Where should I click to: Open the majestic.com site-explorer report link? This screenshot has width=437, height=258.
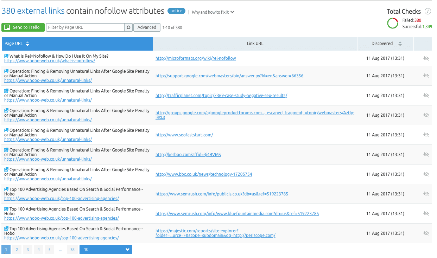[x=215, y=233]
